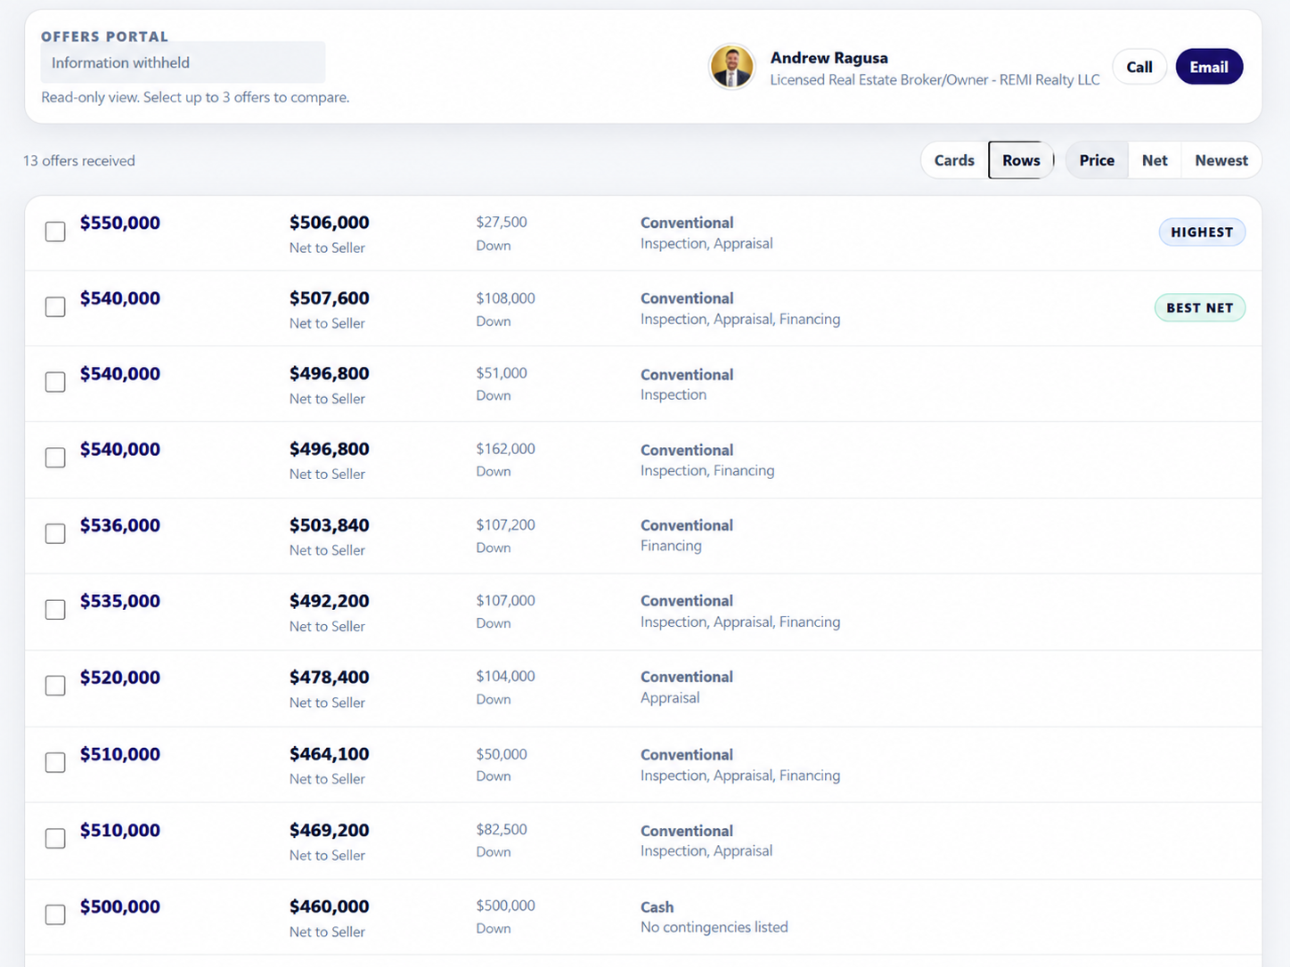Sort offers by Net

(x=1155, y=160)
